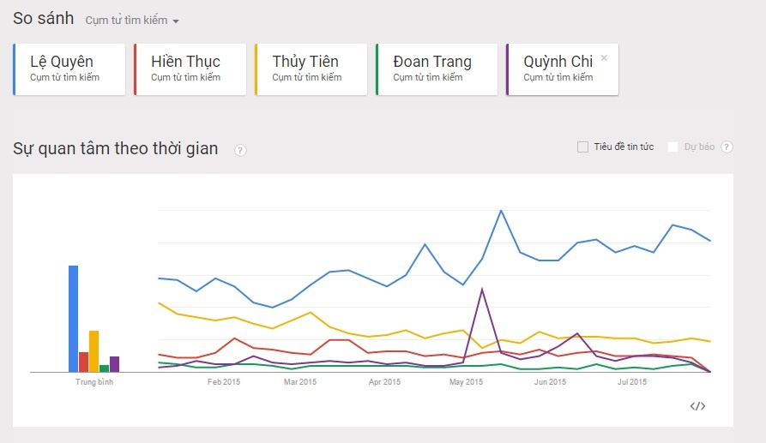Select the Hiền Thục search term card
This screenshot has width=766, height=443.
pos(190,69)
